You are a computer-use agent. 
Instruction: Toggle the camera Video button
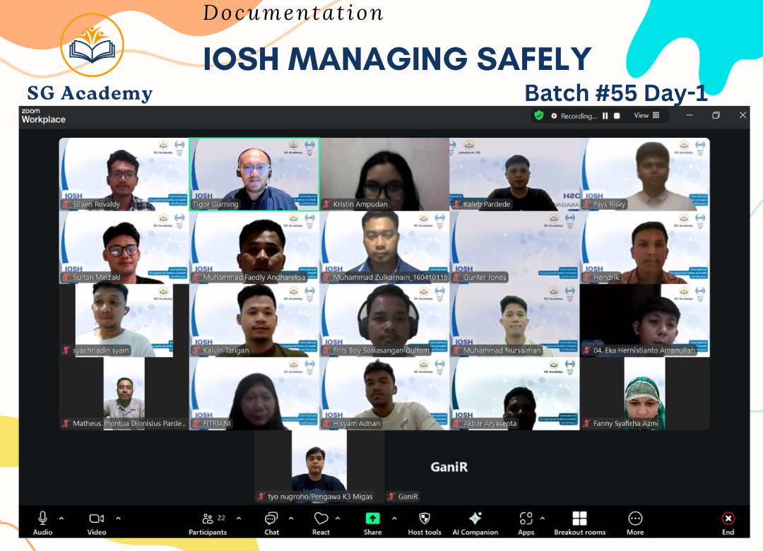[x=97, y=523]
